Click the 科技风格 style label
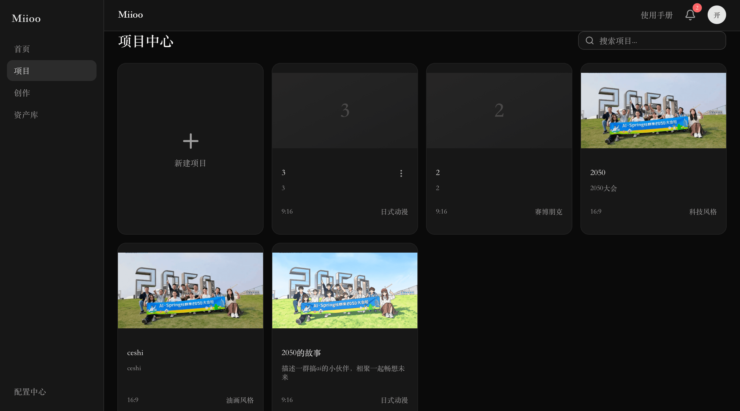 (x=703, y=212)
